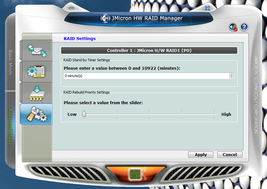Open the email notification settings icon

[x=37, y=51]
